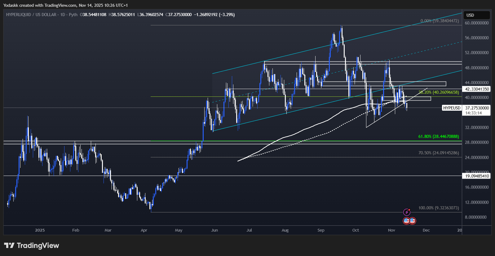Click the 1D timeframe in chart header
Screen dimensions: 495x256
pos(63,15)
